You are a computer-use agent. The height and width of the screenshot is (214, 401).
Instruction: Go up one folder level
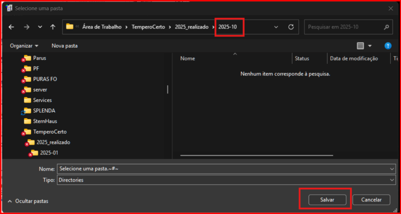coord(53,27)
